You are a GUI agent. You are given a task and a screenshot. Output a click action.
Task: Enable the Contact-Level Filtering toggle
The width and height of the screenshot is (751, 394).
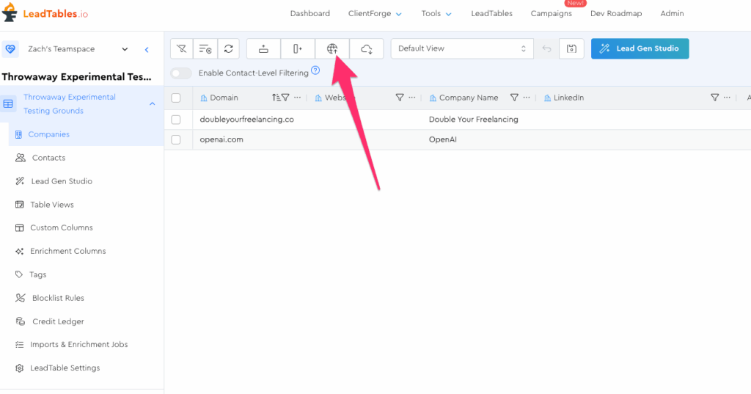(x=181, y=73)
